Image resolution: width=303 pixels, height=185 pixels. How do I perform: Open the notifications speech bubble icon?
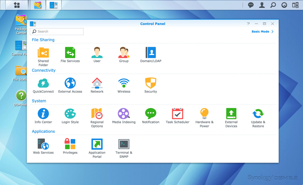click(251, 5)
